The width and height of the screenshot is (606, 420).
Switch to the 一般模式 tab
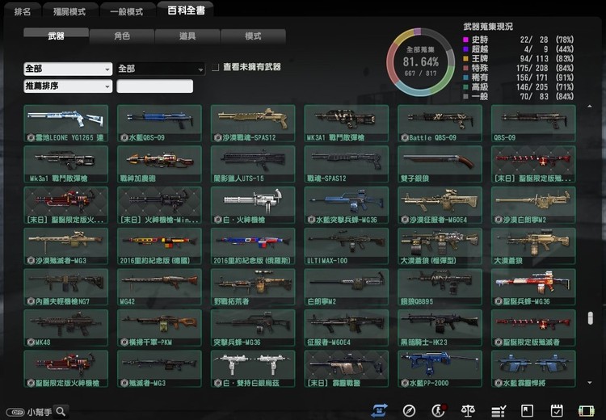(x=127, y=11)
